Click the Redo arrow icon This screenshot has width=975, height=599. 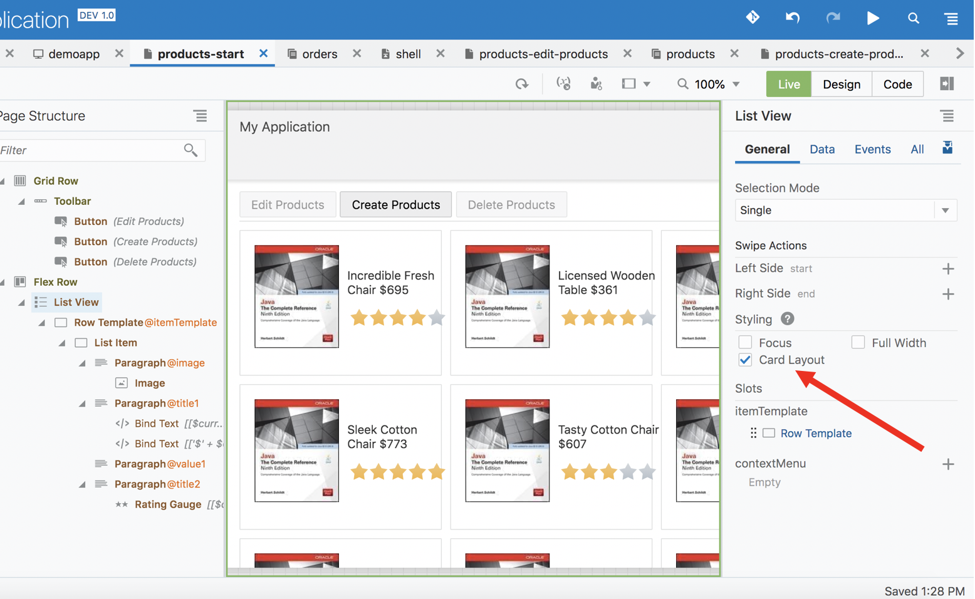pos(833,18)
